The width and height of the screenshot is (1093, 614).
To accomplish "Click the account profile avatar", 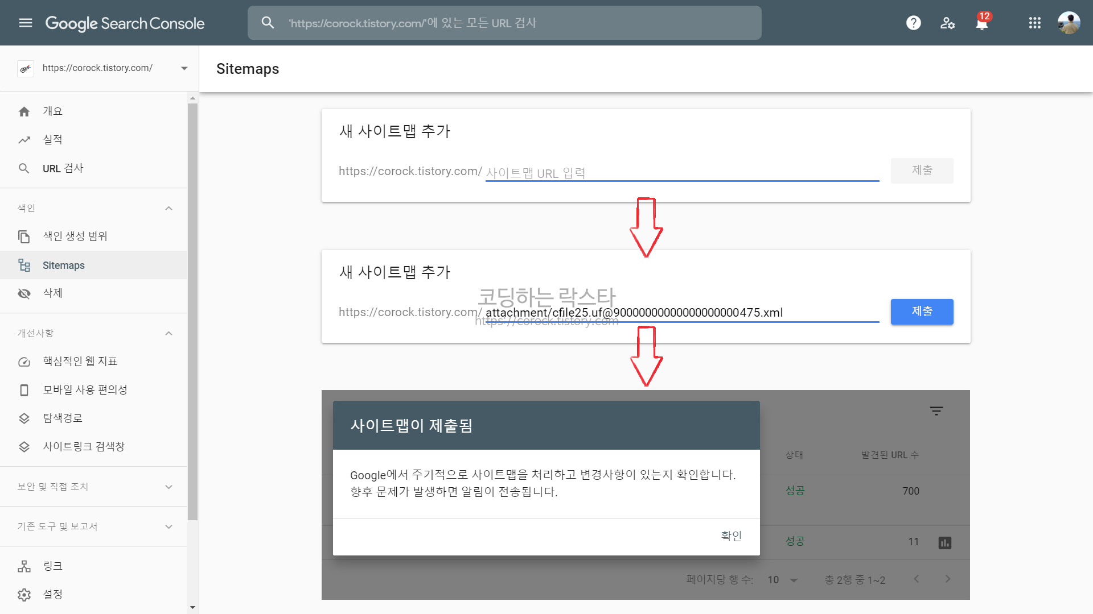I will (1069, 23).
